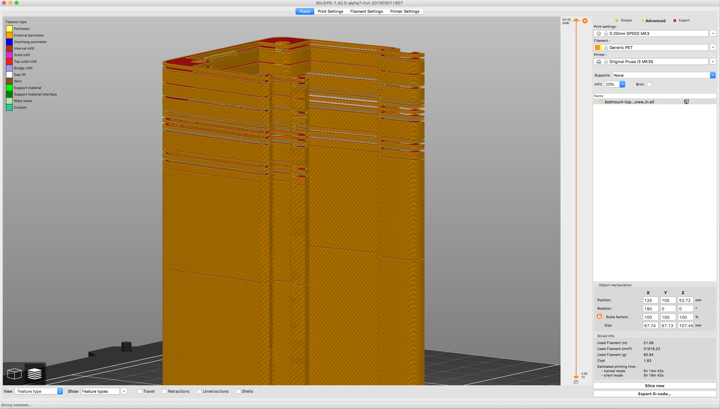Select Advanced mode
The height and width of the screenshot is (409, 720).
653,21
